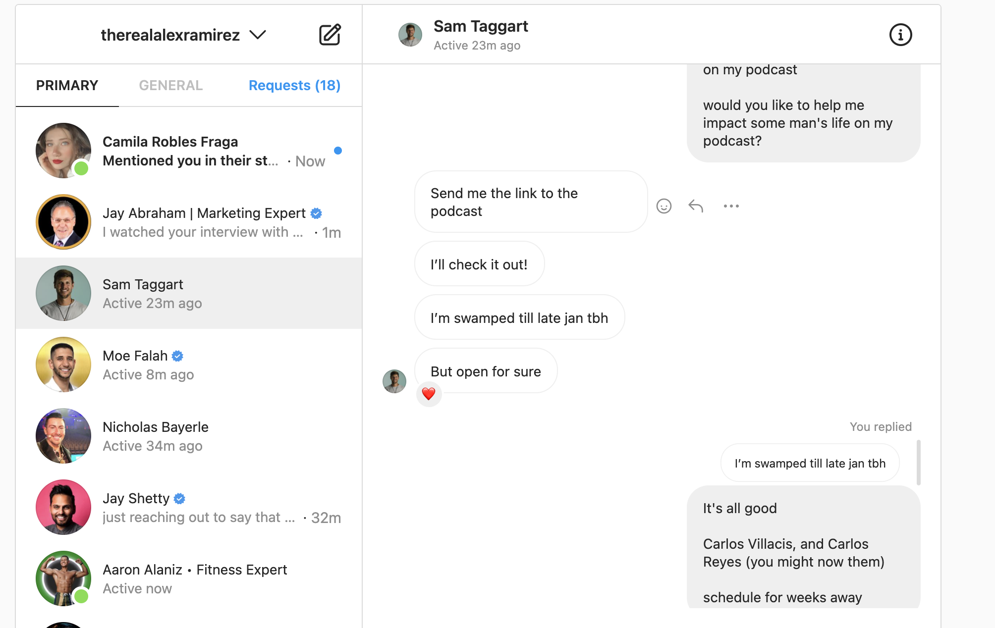This screenshot has width=995, height=628.
Task: Click the chat scrollbar thumb
Action: click(918, 463)
